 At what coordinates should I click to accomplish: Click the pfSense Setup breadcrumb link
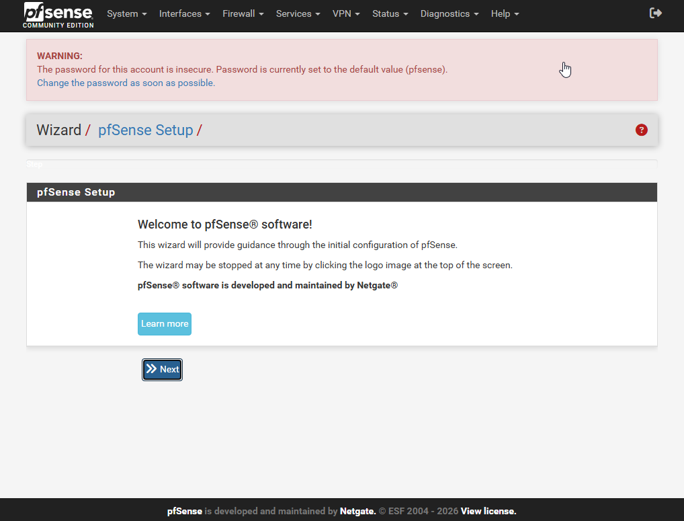145,130
